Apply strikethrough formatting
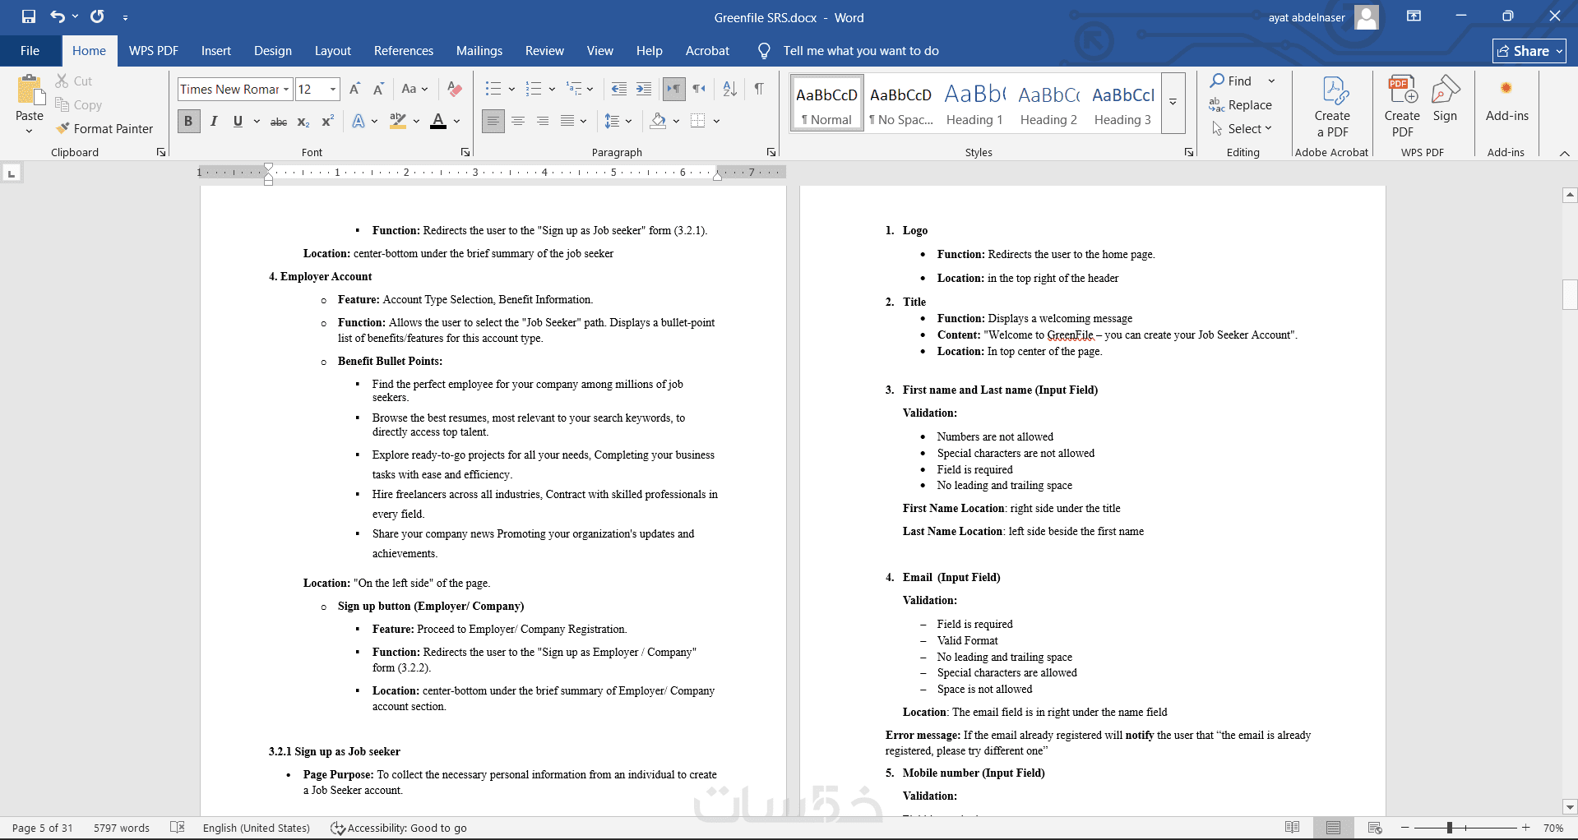 (279, 122)
